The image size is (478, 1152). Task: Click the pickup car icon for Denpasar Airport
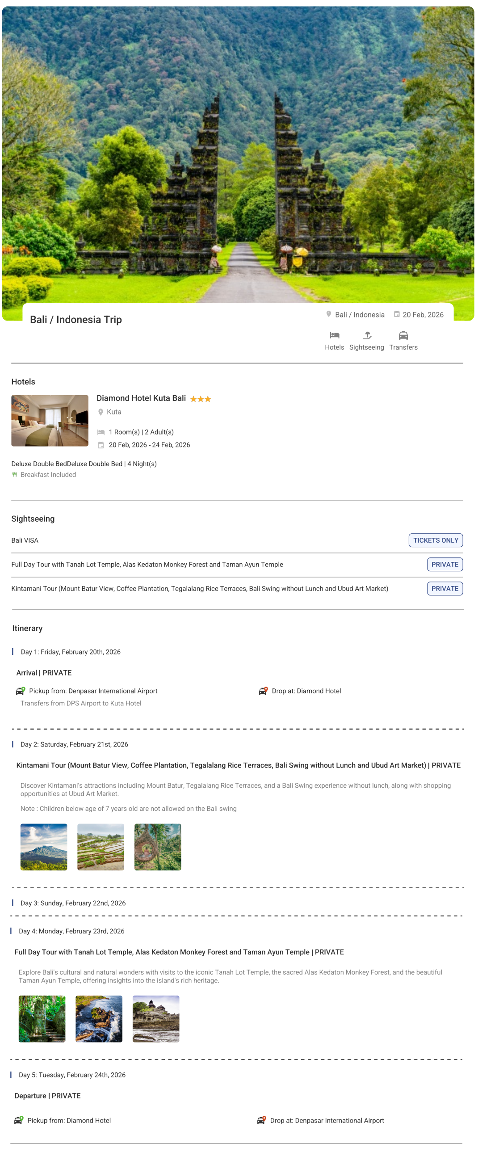pos(20,691)
